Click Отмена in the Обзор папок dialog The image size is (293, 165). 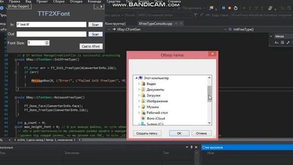coord(201,133)
